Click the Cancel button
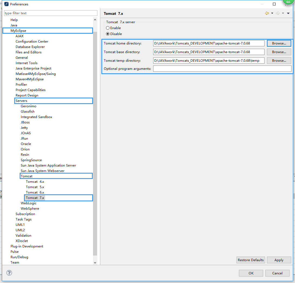295x283 pixels. [x=277, y=273]
